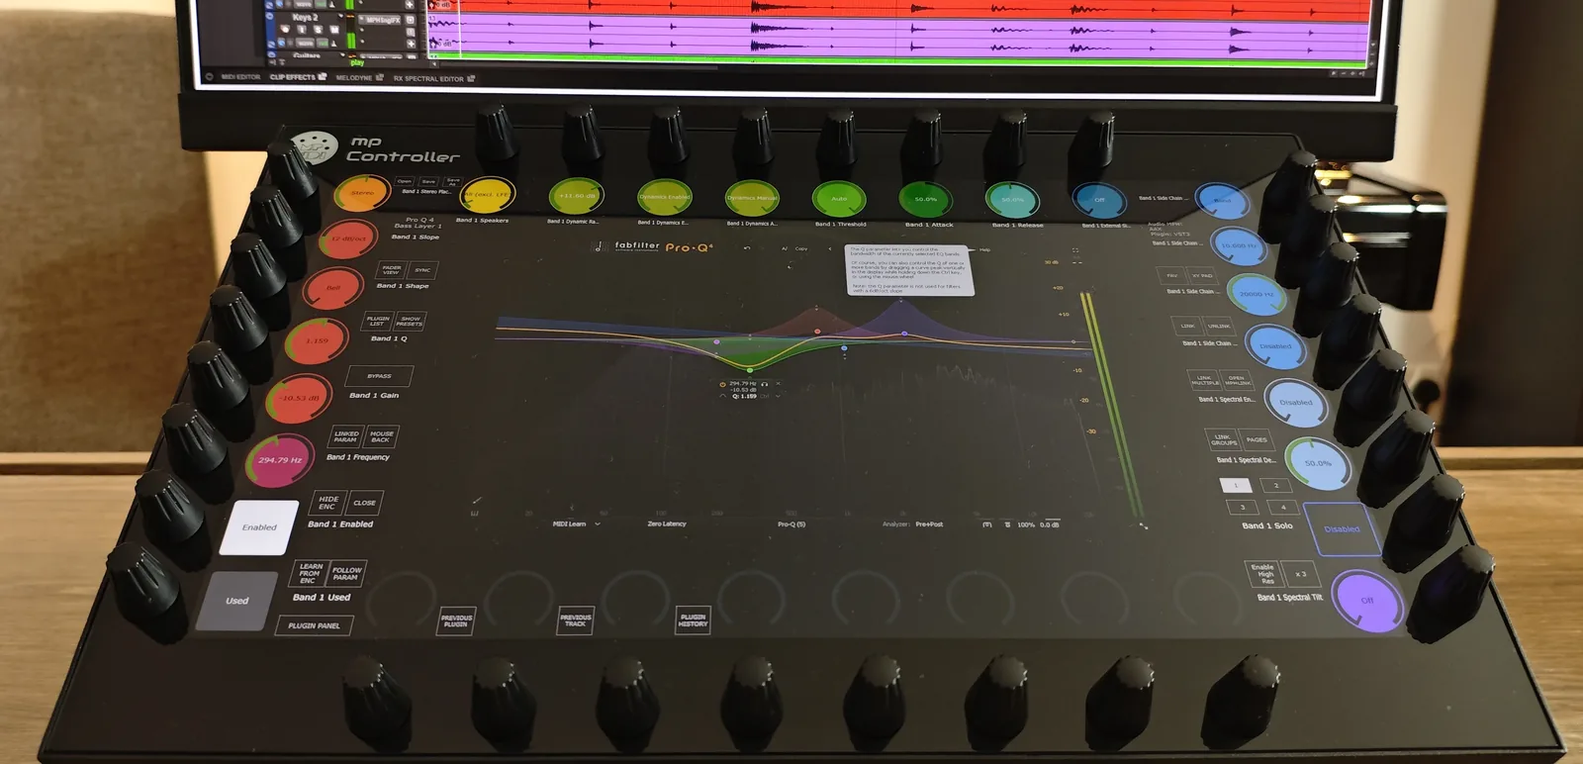Tap LEARN FROM ENC button

pyautogui.click(x=310, y=574)
